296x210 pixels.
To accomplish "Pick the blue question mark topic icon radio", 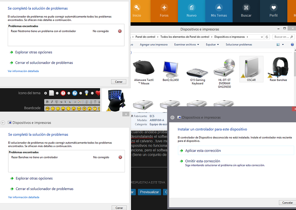I will coord(69,93).
